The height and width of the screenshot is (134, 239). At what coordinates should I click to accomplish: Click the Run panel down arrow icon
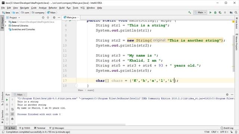click(12, 105)
